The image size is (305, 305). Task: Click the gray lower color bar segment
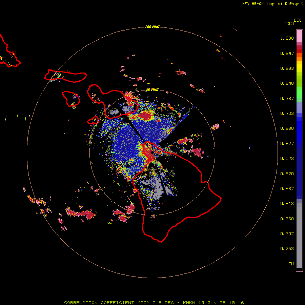point(299,236)
